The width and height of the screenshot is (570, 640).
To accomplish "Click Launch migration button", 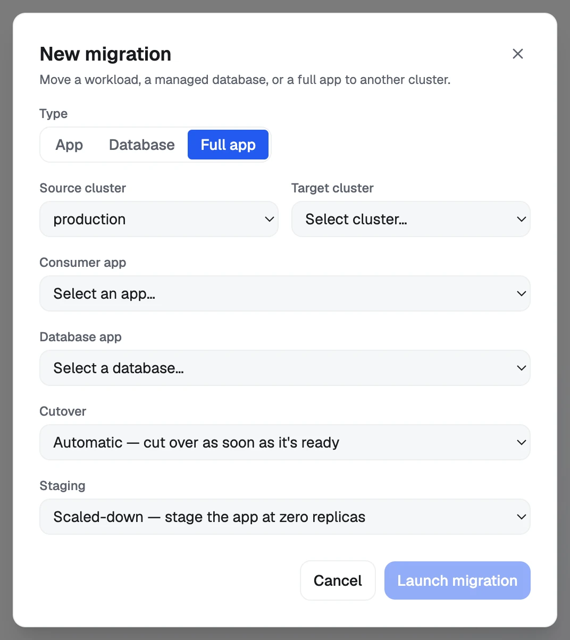I will [457, 580].
